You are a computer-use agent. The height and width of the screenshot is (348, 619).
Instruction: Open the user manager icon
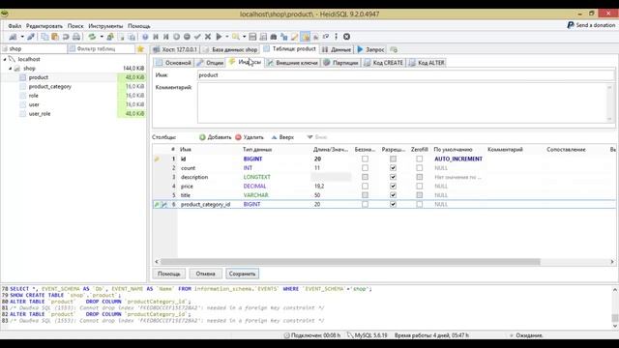pos(110,37)
